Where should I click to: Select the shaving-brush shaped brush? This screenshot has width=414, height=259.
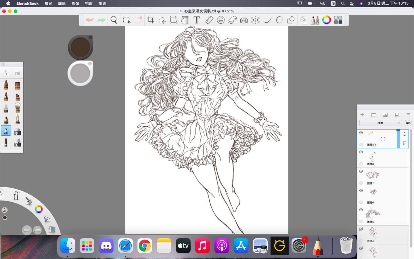[18, 107]
